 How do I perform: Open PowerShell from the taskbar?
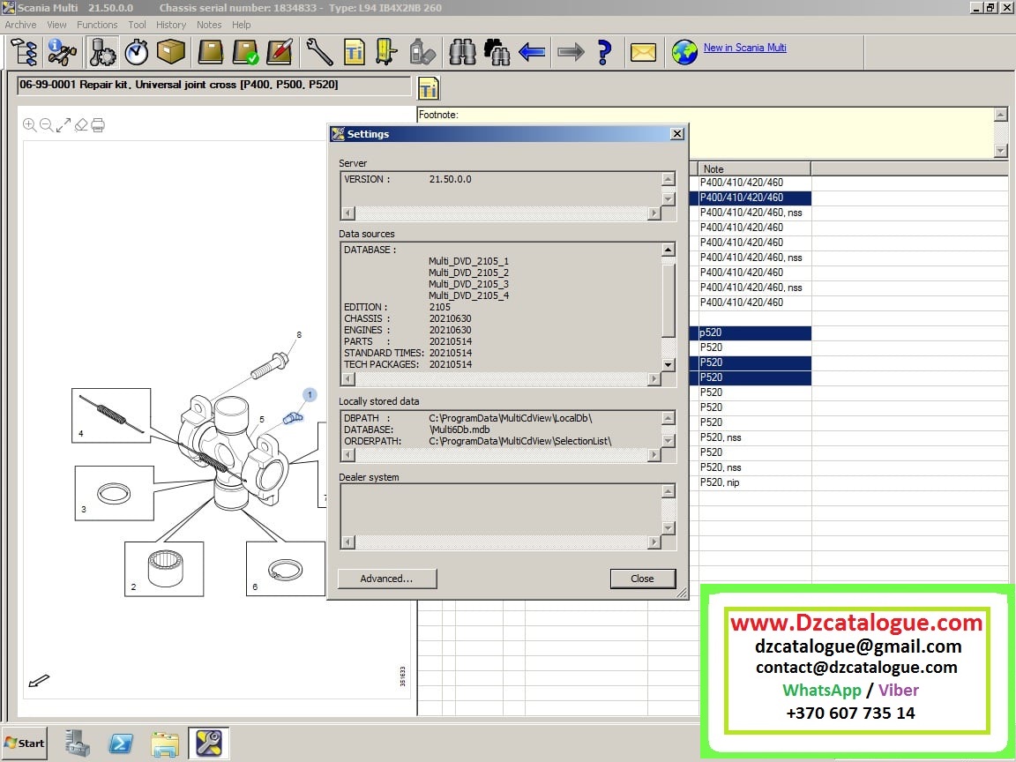(121, 743)
